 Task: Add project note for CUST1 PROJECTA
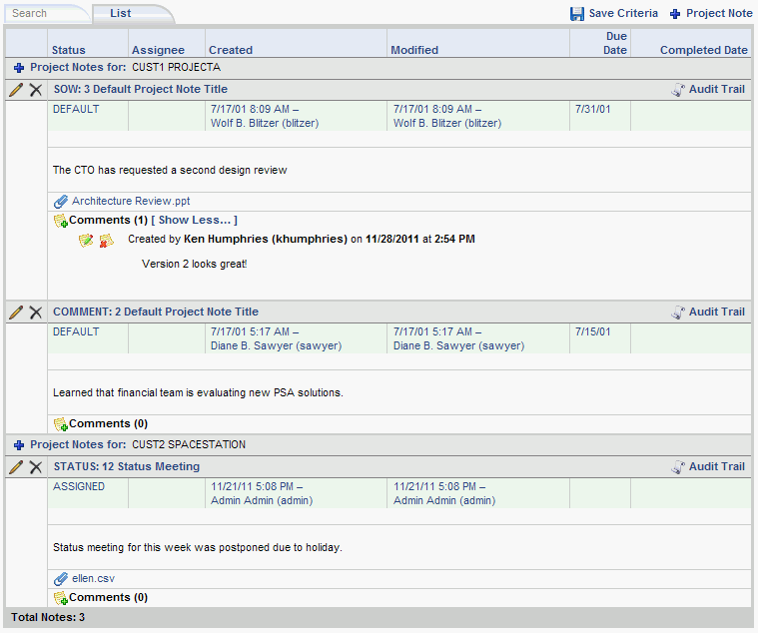point(19,68)
